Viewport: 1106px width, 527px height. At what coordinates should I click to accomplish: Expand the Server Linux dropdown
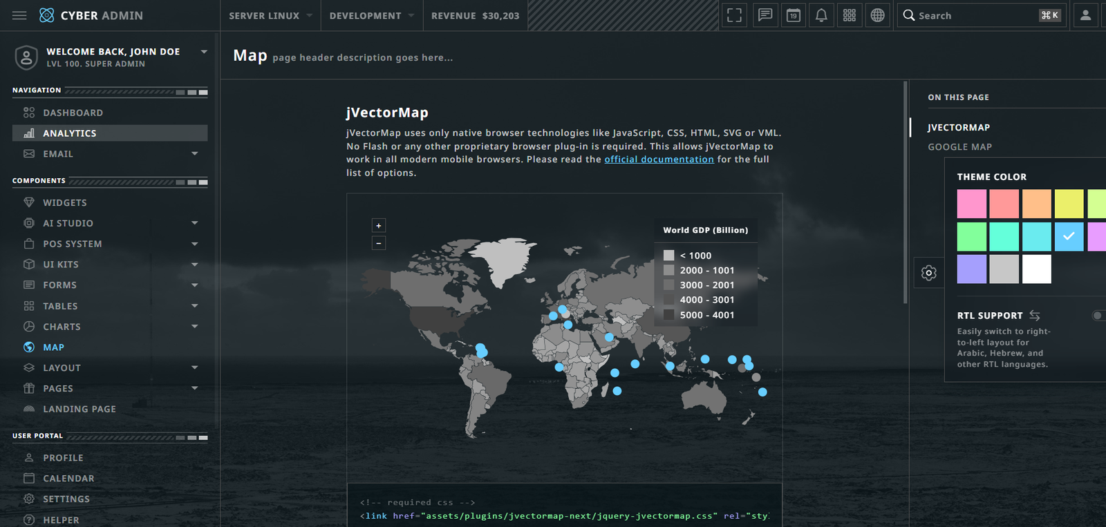point(270,15)
